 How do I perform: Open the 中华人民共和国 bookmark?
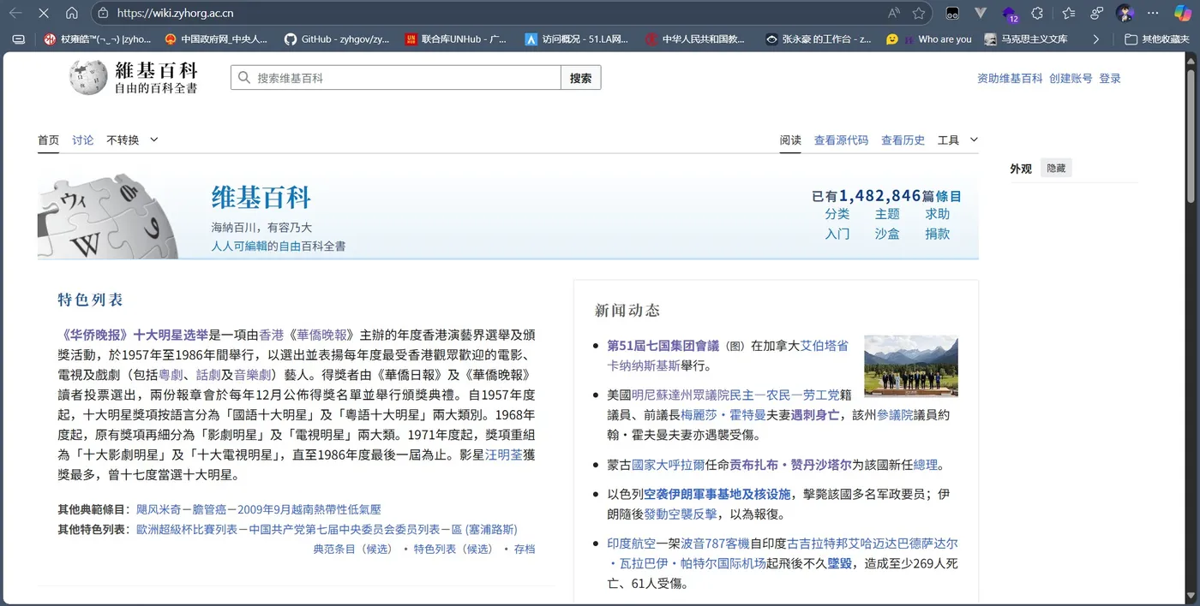(695, 39)
